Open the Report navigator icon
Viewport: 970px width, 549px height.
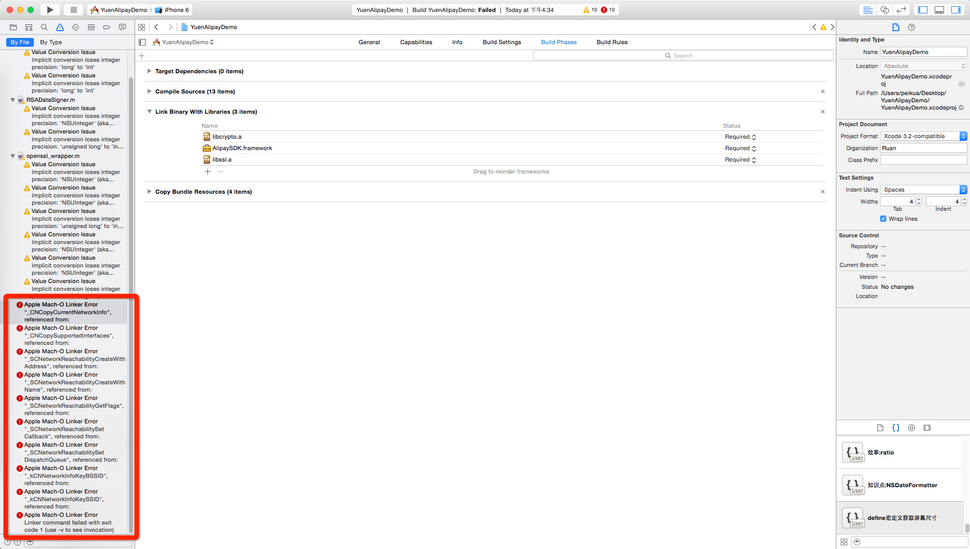[123, 27]
